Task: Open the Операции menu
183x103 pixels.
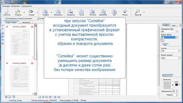Action: 6,6
